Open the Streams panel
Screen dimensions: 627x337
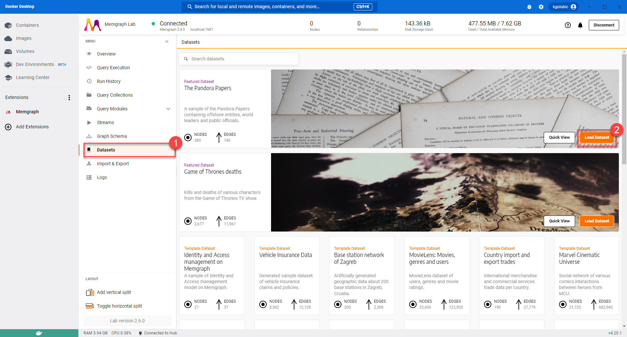(105, 122)
